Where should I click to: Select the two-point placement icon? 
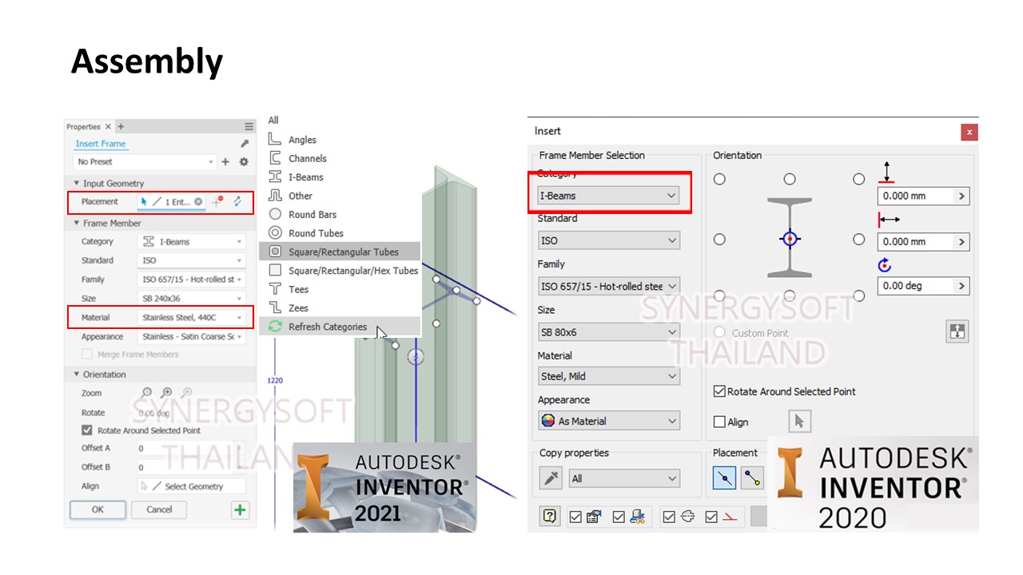click(x=752, y=478)
